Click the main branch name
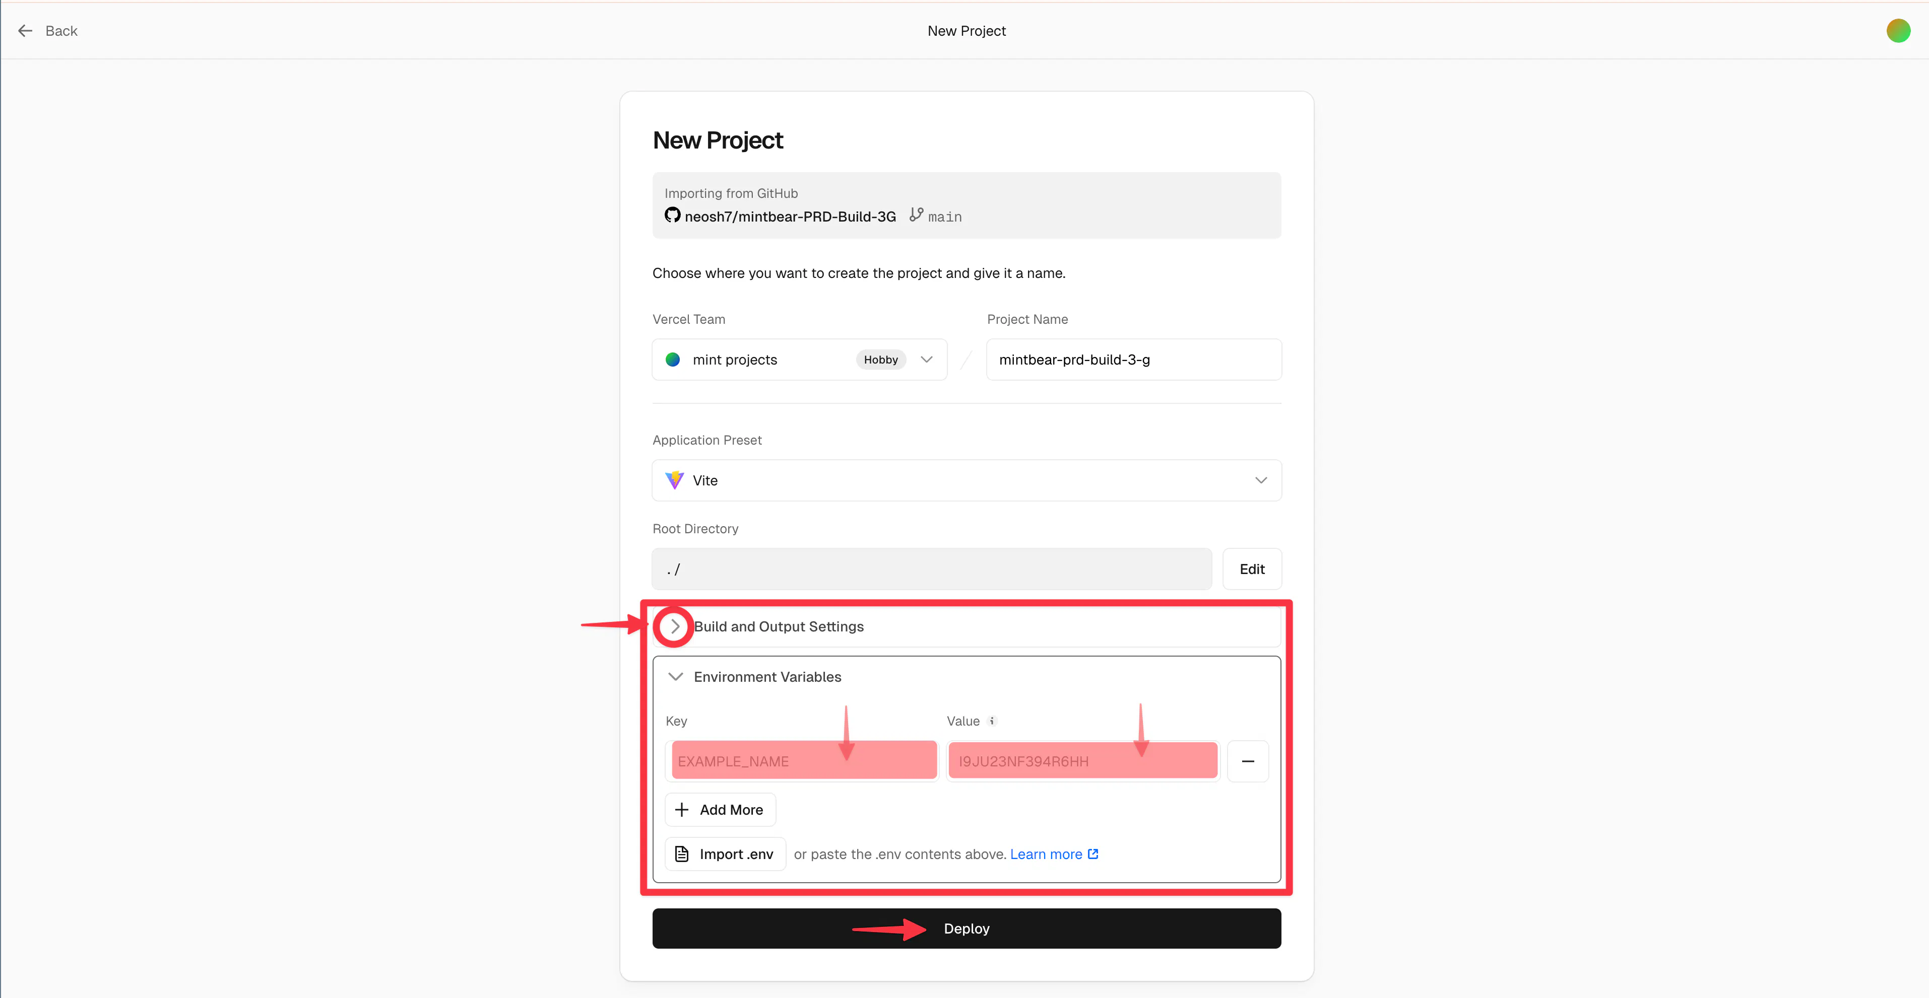This screenshot has width=1929, height=998. point(944,217)
